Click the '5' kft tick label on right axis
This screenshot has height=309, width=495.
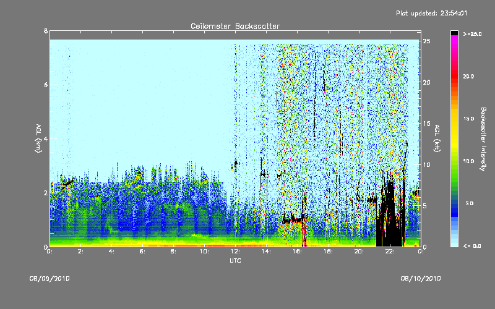425,206
